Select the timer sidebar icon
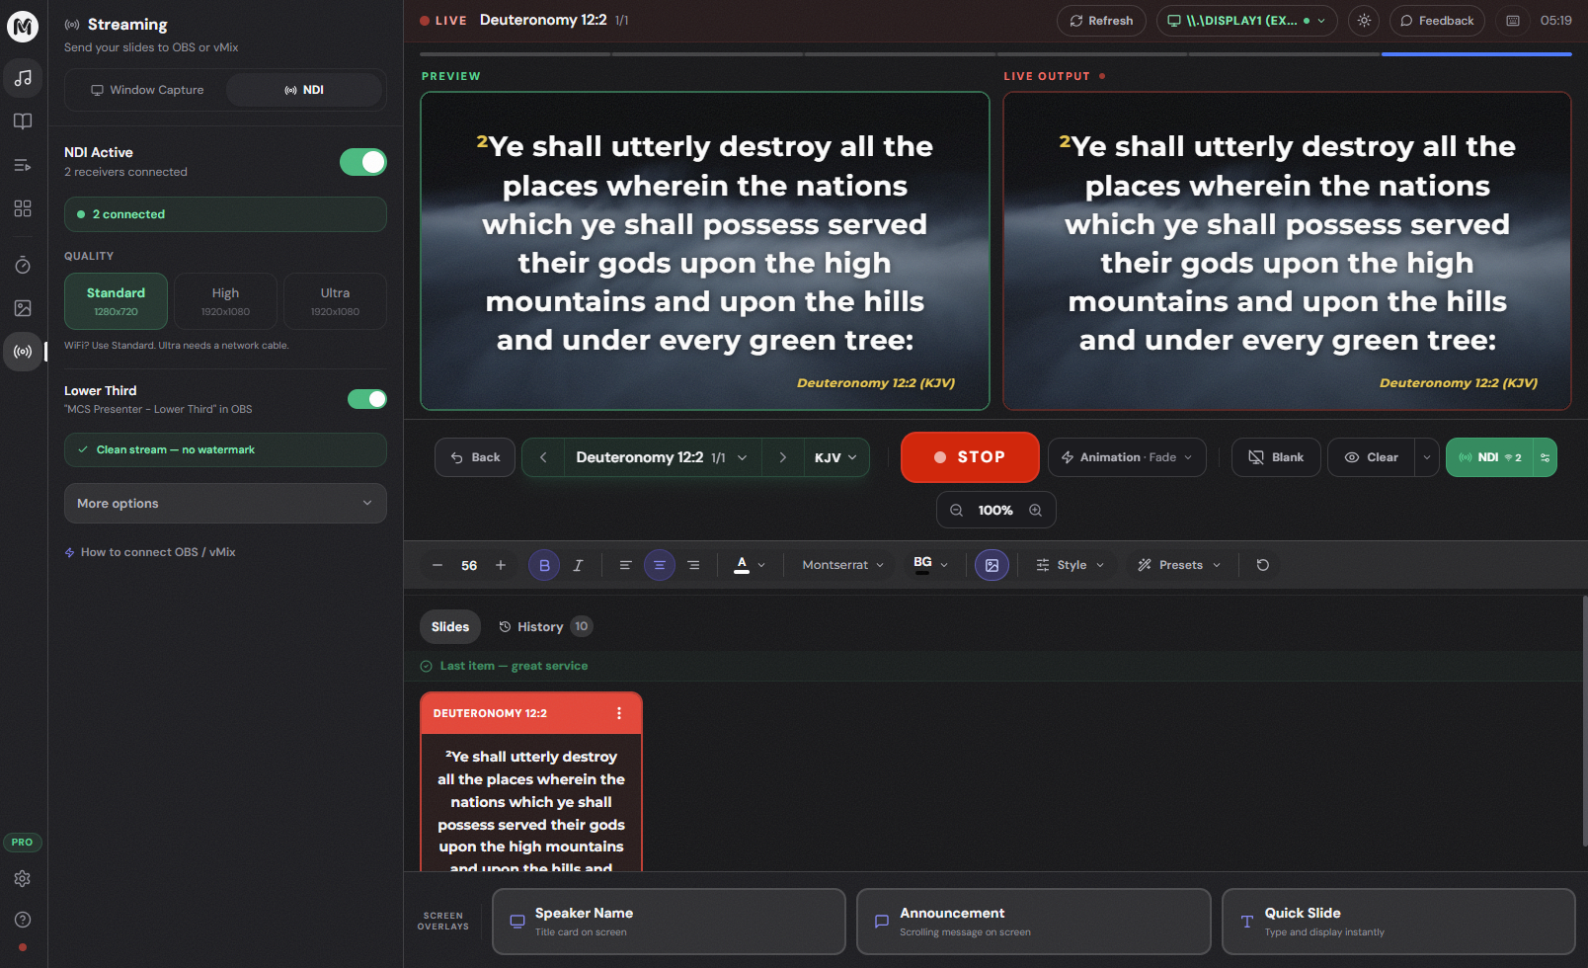 pos(23,264)
